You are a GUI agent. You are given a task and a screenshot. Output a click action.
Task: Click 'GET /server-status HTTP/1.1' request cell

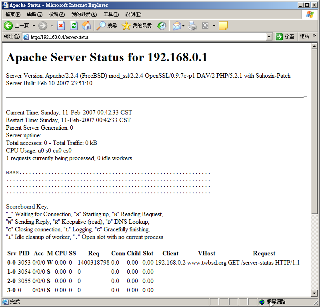[x=264, y=263]
